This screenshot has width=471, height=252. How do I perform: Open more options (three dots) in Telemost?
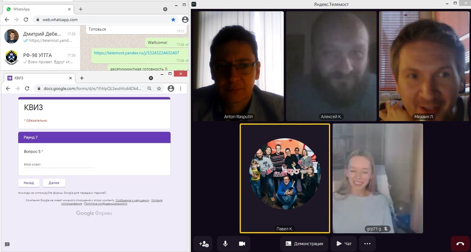click(x=367, y=243)
